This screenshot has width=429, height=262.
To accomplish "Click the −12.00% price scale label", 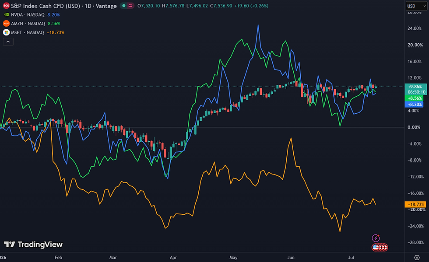I will [x=415, y=177].
